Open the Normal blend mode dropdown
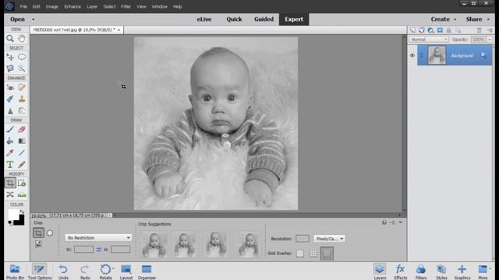The width and height of the screenshot is (499, 280). pyautogui.click(x=429, y=40)
